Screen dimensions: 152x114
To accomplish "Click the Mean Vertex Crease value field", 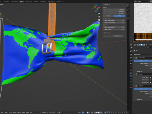I will point(114,22).
